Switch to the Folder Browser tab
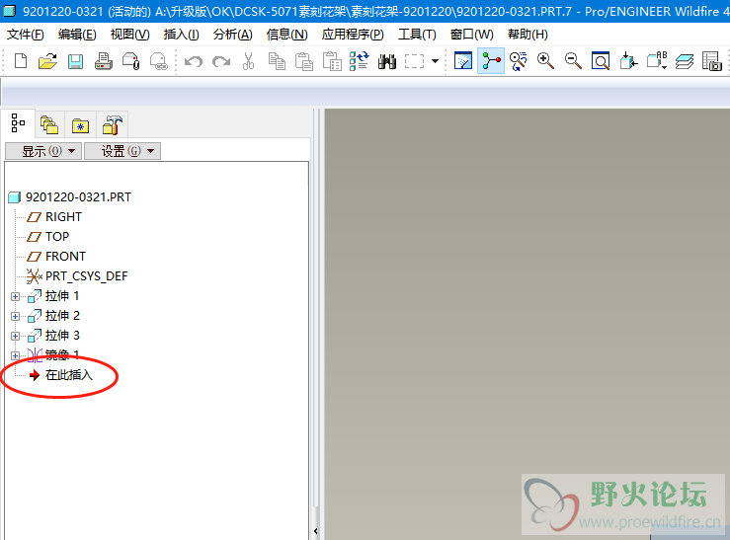 pyautogui.click(x=48, y=124)
